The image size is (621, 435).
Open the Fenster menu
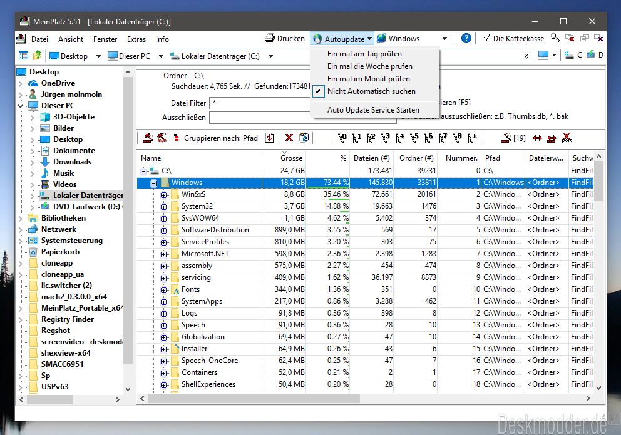click(x=105, y=39)
